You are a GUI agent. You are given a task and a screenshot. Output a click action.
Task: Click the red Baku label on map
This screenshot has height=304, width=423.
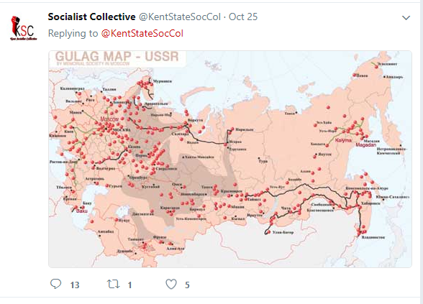coord(82,211)
